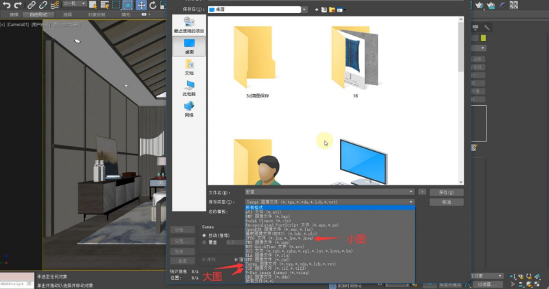549x289 pixels.
Task: Choose AVI 文件 (*.avi) format
Action: click(330, 212)
